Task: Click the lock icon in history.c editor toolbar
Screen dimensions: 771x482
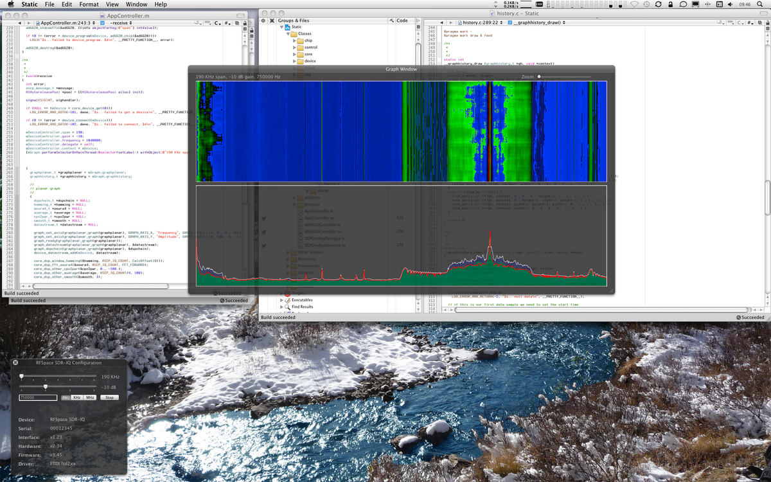Action: (x=768, y=21)
